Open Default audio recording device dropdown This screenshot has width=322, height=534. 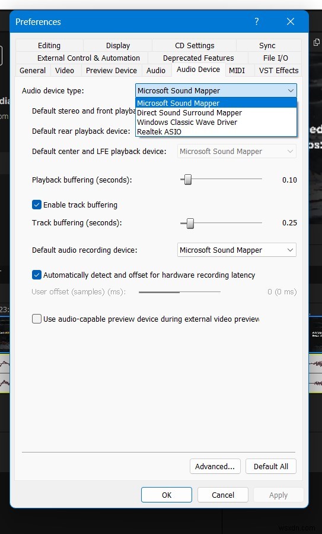[x=237, y=250]
